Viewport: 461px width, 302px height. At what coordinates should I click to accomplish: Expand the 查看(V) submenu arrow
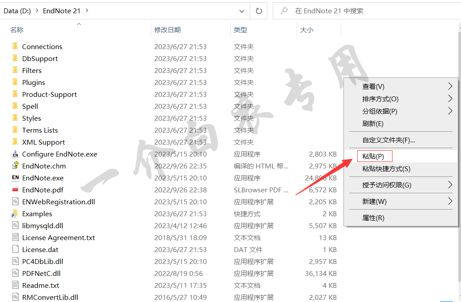(450, 86)
